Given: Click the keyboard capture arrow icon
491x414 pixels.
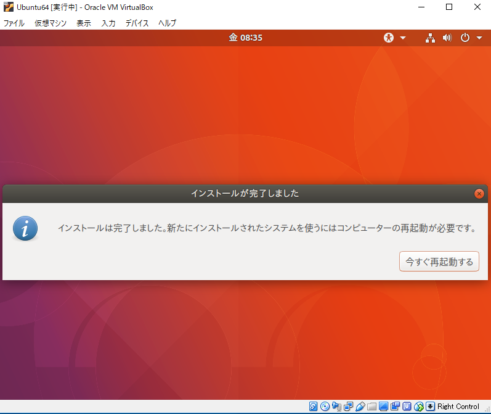Looking at the screenshot, I should (x=430, y=407).
